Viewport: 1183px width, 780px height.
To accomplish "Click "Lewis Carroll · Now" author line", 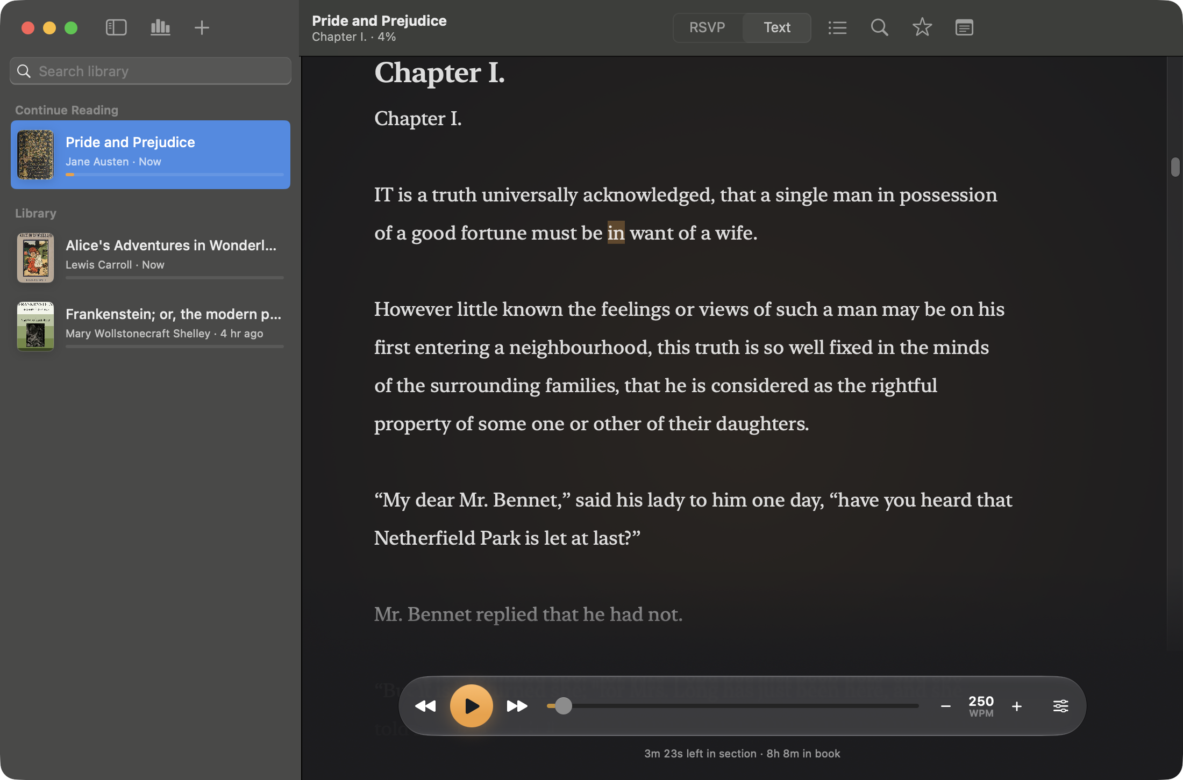I will click(x=115, y=265).
